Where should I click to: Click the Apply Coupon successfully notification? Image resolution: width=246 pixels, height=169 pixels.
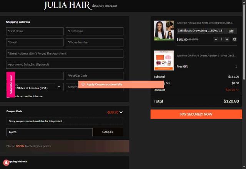pyautogui.click(x=121, y=84)
